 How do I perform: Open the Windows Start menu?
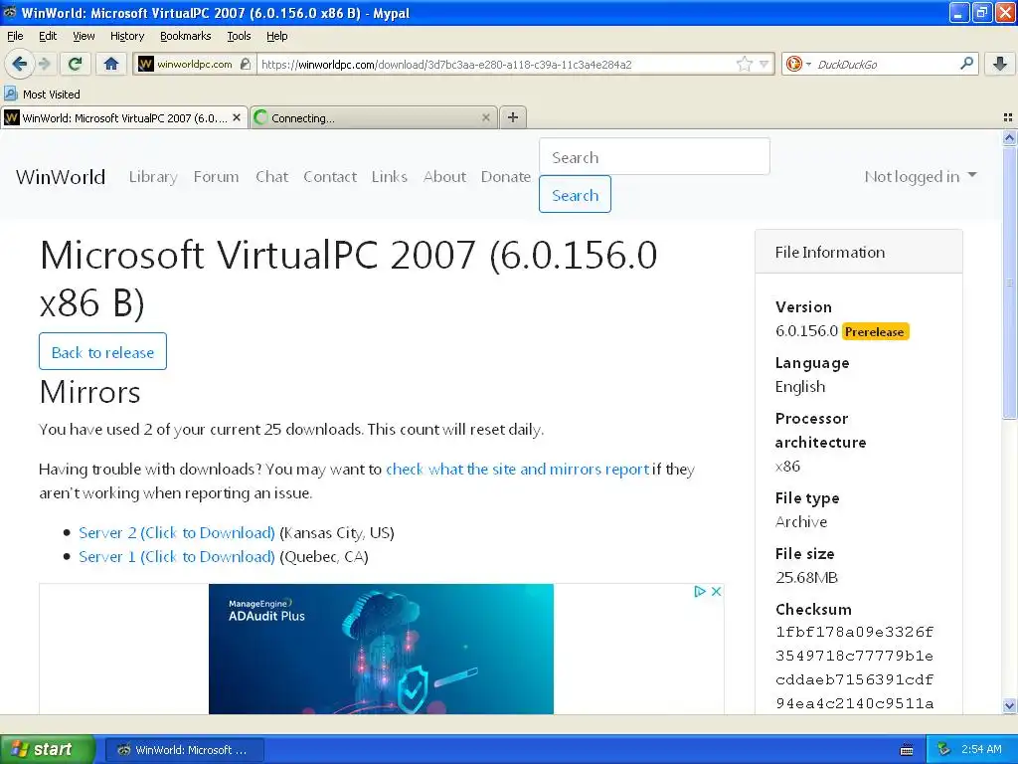(x=48, y=749)
